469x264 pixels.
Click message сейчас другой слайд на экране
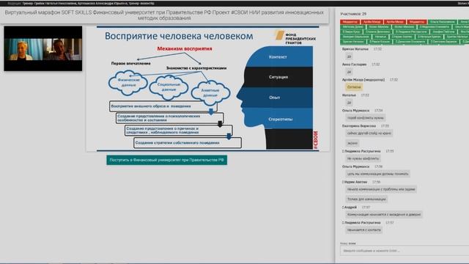pyautogui.click(x=369, y=133)
